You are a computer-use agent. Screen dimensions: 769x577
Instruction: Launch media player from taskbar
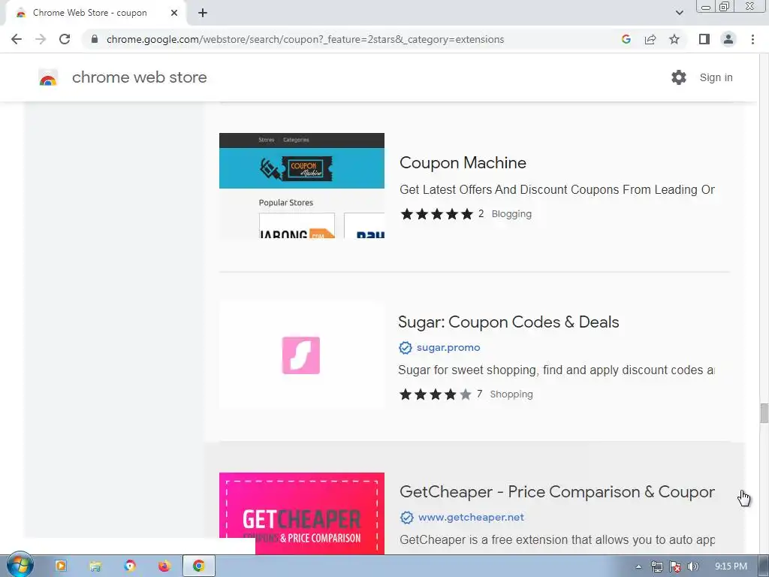pyautogui.click(x=61, y=566)
